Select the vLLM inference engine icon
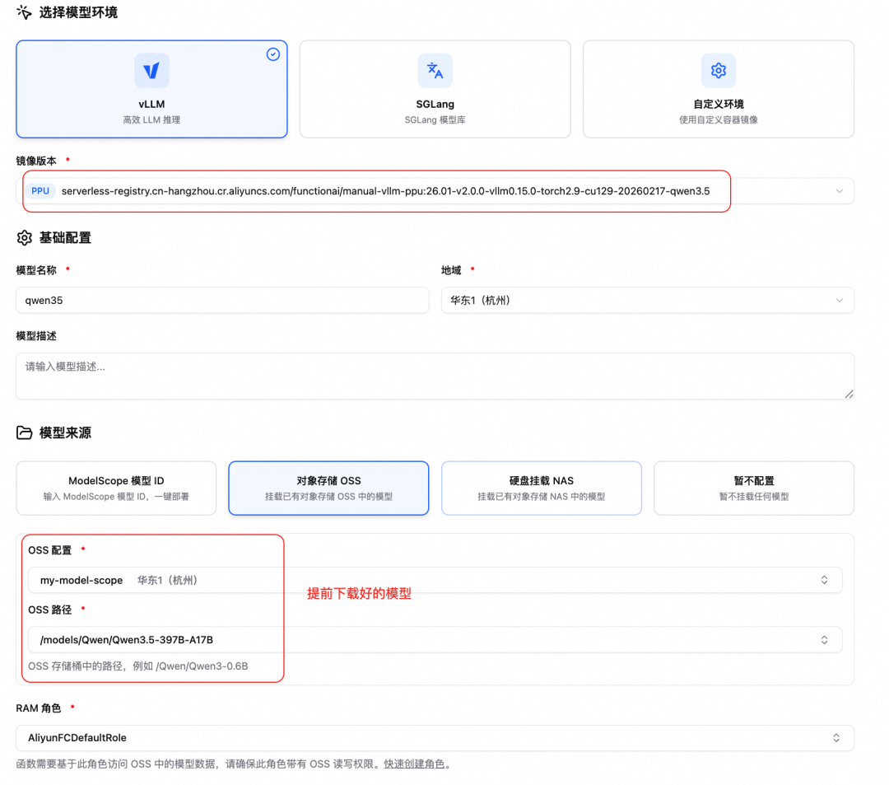889x785 pixels. click(x=151, y=71)
